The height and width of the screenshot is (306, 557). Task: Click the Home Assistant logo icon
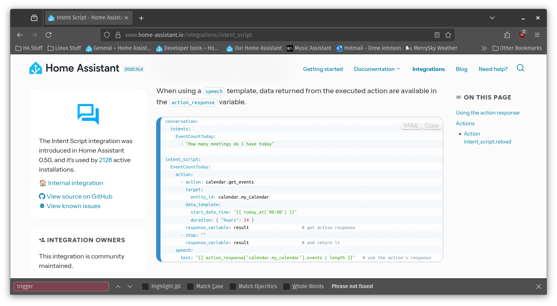pyautogui.click(x=36, y=68)
